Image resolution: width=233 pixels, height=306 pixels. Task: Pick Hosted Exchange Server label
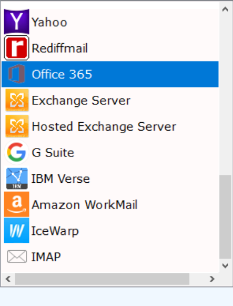pyautogui.click(x=104, y=126)
